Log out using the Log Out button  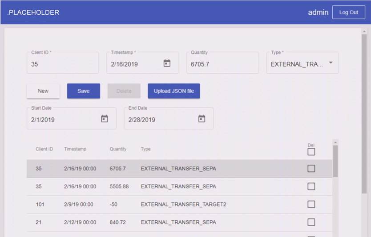point(348,12)
